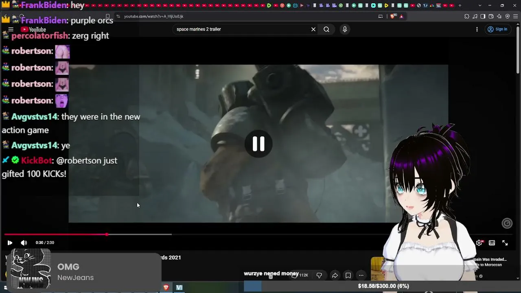
Task: Click Avgvstvs14's "ye" chat message
Action: pos(66,145)
